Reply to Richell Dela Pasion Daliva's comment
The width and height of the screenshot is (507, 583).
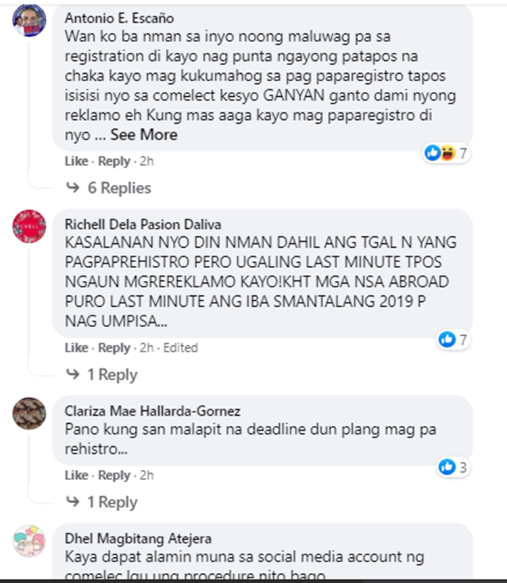(114, 348)
